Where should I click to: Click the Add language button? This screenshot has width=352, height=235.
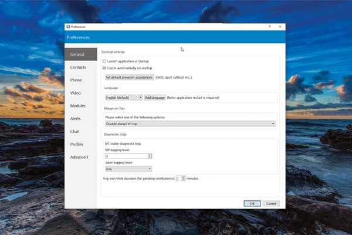(x=155, y=98)
